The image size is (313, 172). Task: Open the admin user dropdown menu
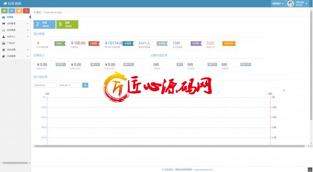(299, 4)
